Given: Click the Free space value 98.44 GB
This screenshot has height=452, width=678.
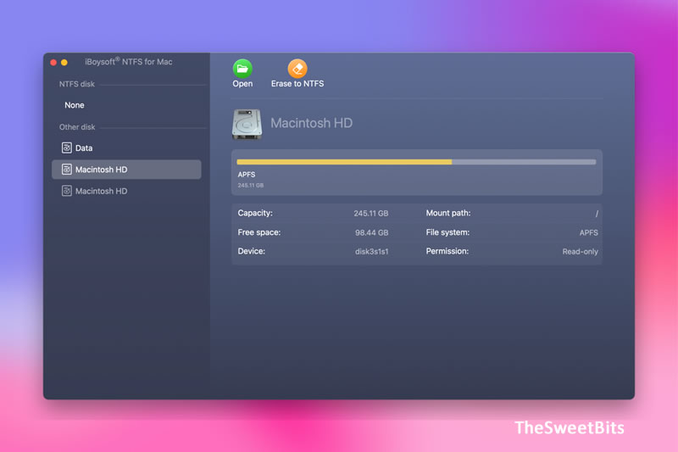Looking at the screenshot, I should (x=372, y=232).
